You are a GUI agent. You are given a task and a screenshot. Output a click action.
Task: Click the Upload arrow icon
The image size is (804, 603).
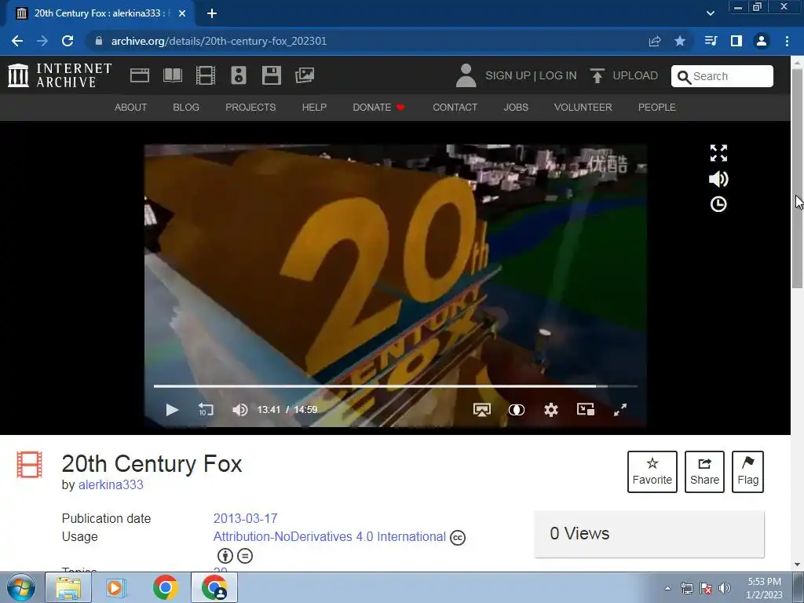pyautogui.click(x=597, y=75)
